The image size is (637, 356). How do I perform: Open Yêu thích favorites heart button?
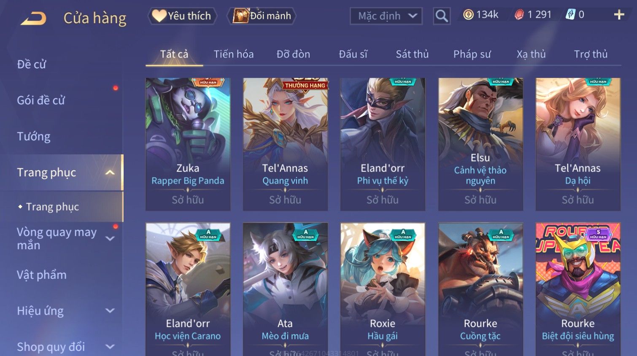pyautogui.click(x=182, y=16)
